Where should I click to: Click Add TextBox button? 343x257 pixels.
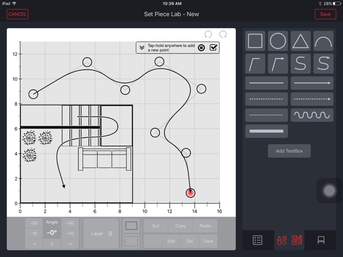[289, 151]
